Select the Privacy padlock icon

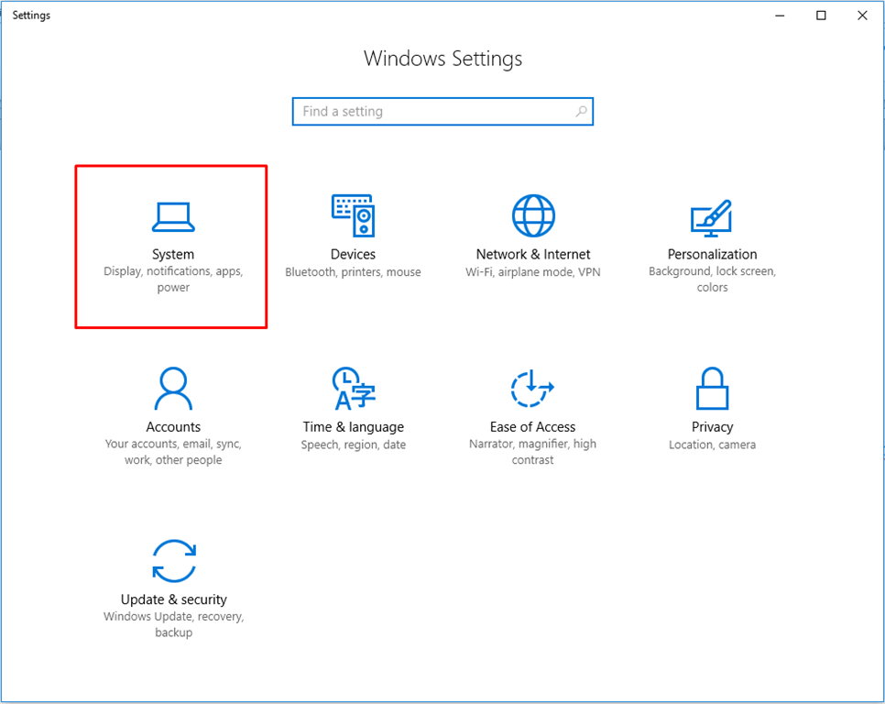pyautogui.click(x=712, y=389)
